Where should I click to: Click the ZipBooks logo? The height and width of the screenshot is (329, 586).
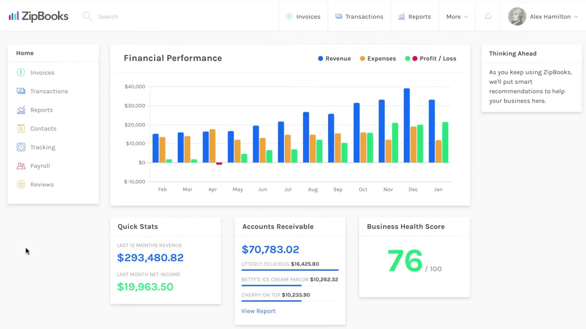[x=38, y=16]
